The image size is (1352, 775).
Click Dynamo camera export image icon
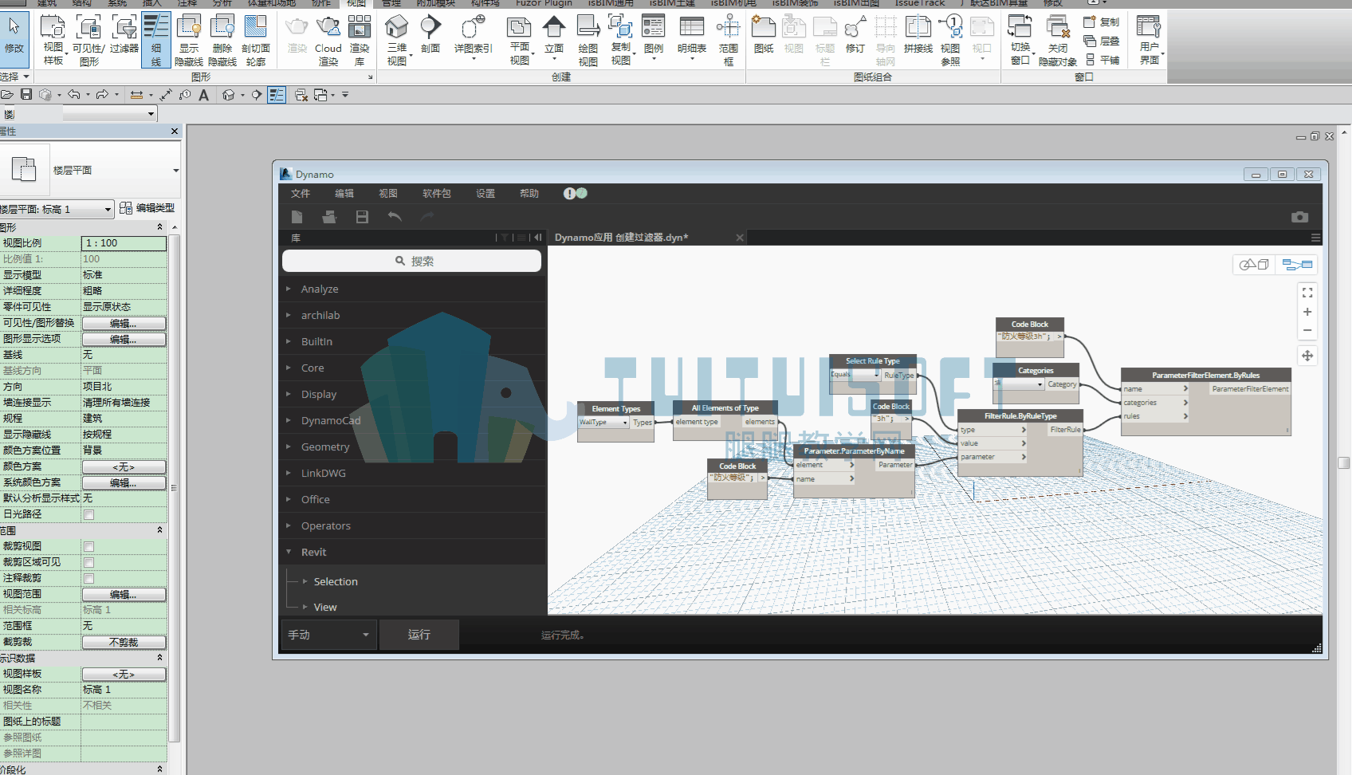coord(1299,217)
